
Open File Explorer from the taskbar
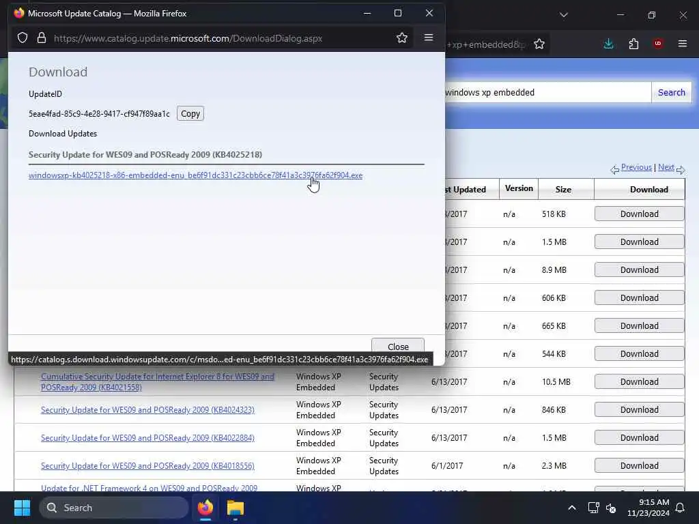(235, 508)
